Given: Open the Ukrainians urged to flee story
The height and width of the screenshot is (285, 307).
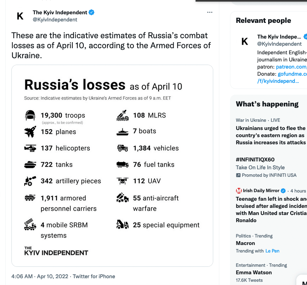Looking at the screenshot, I should pyautogui.click(x=271, y=135).
